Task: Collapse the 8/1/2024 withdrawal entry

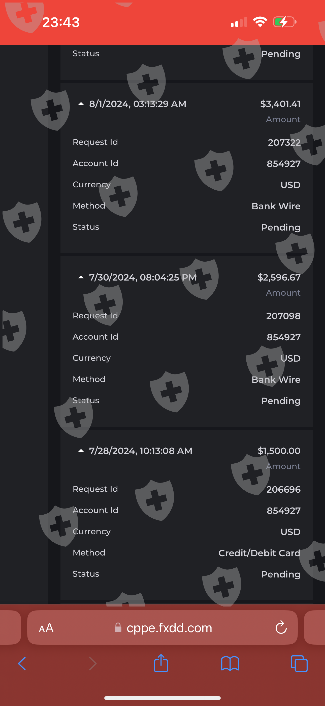Action: click(x=81, y=104)
